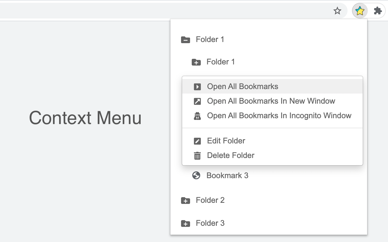This screenshot has height=242, width=388.
Task: Click the yellow star extension icon
Action: pos(360,11)
